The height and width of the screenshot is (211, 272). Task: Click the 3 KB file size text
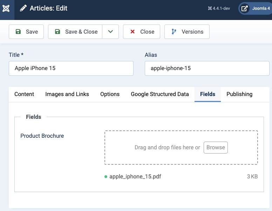coord(252,176)
